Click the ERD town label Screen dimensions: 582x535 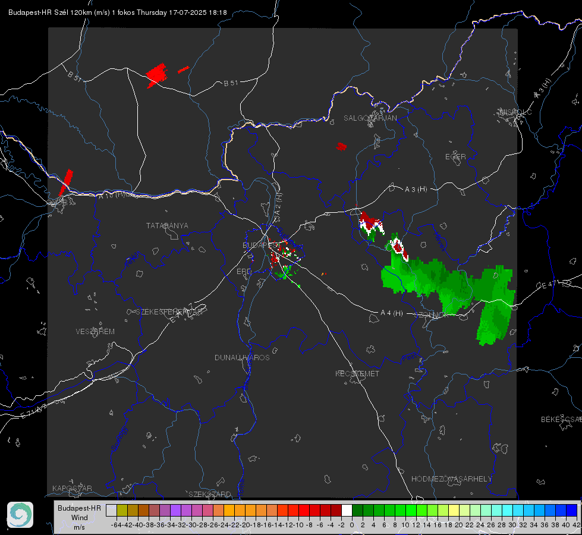244,272
